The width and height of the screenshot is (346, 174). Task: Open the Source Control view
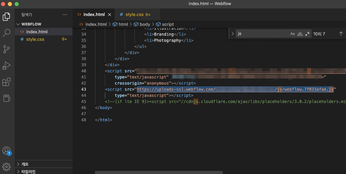coord(6,49)
